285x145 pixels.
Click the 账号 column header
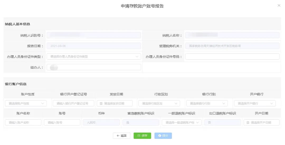(x=62, y=113)
